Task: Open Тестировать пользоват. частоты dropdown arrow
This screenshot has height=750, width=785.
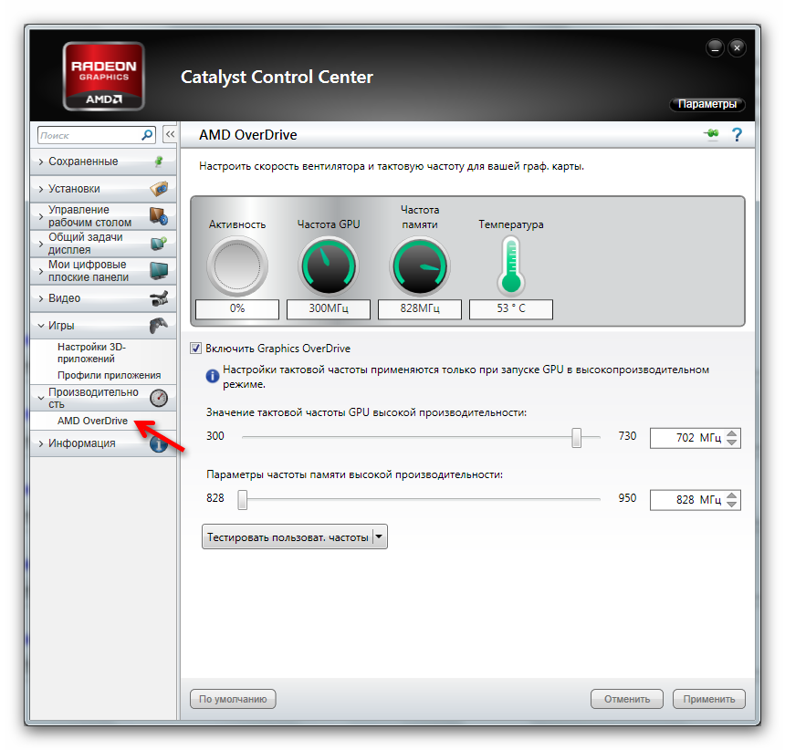Action: 380,537
